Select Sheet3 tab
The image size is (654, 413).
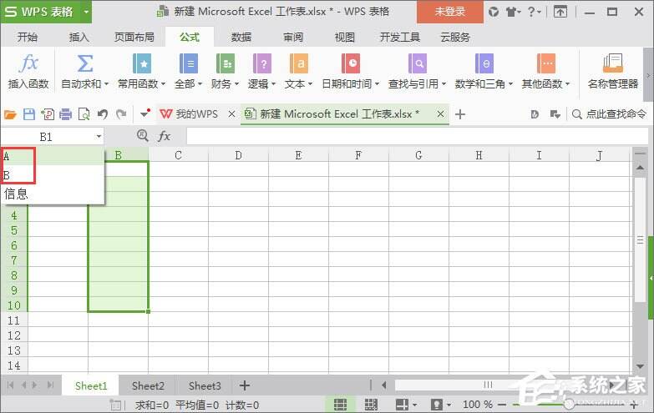point(205,386)
